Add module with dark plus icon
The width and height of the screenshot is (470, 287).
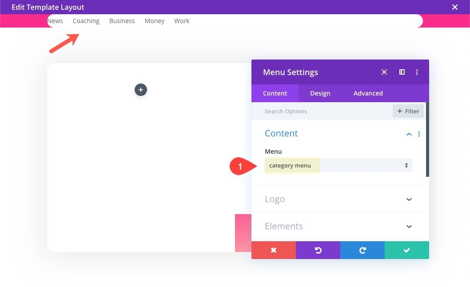(x=140, y=90)
